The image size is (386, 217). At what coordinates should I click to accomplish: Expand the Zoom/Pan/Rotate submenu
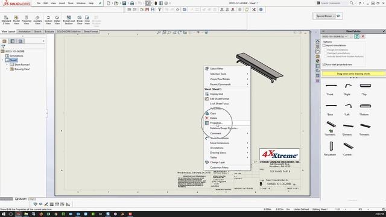click(x=227, y=79)
